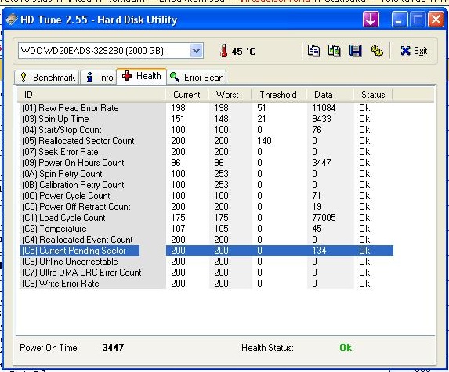Select the Start/Stop Count row
The height and width of the screenshot is (372, 449).
tap(206, 130)
